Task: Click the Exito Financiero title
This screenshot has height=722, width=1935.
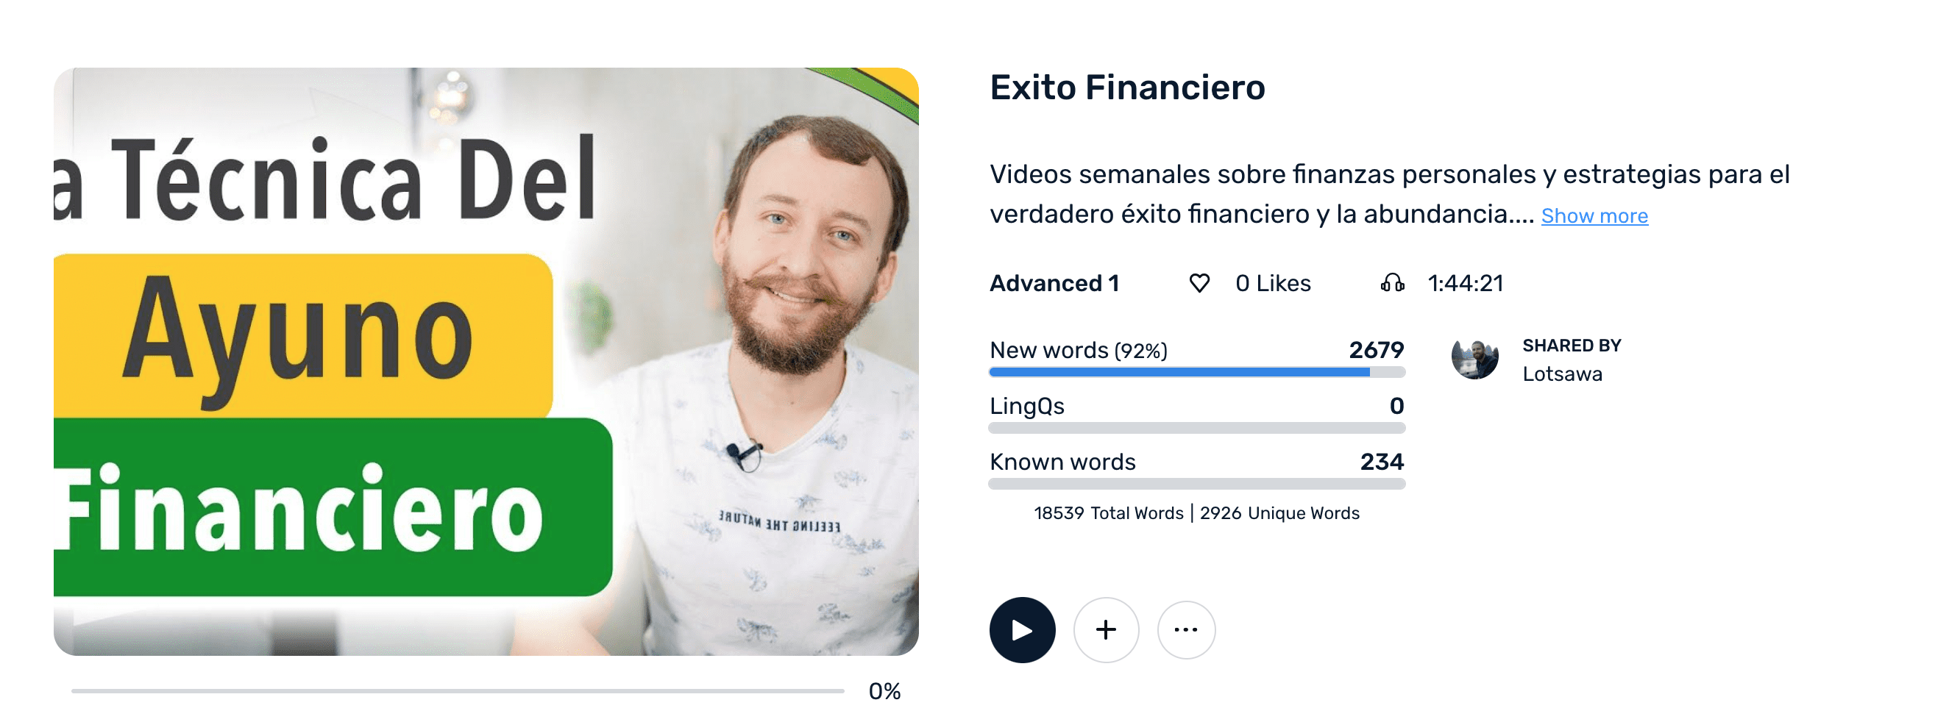Action: [x=1126, y=87]
